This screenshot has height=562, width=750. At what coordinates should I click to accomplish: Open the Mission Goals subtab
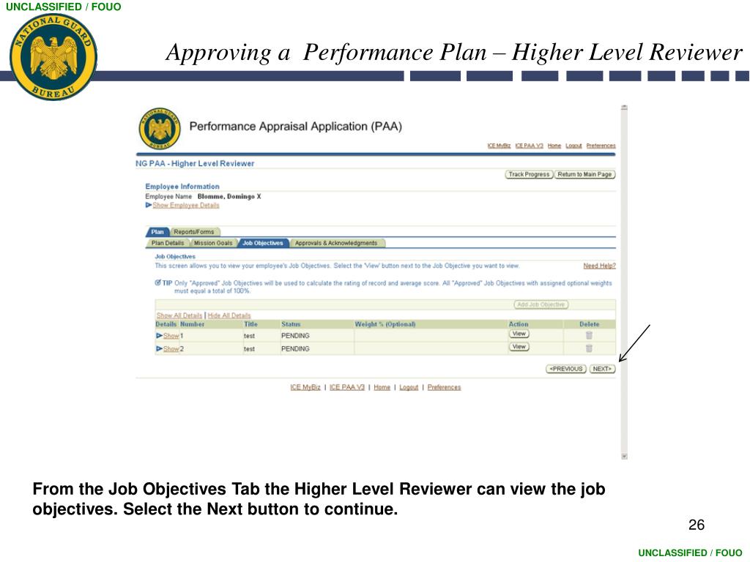coord(213,243)
